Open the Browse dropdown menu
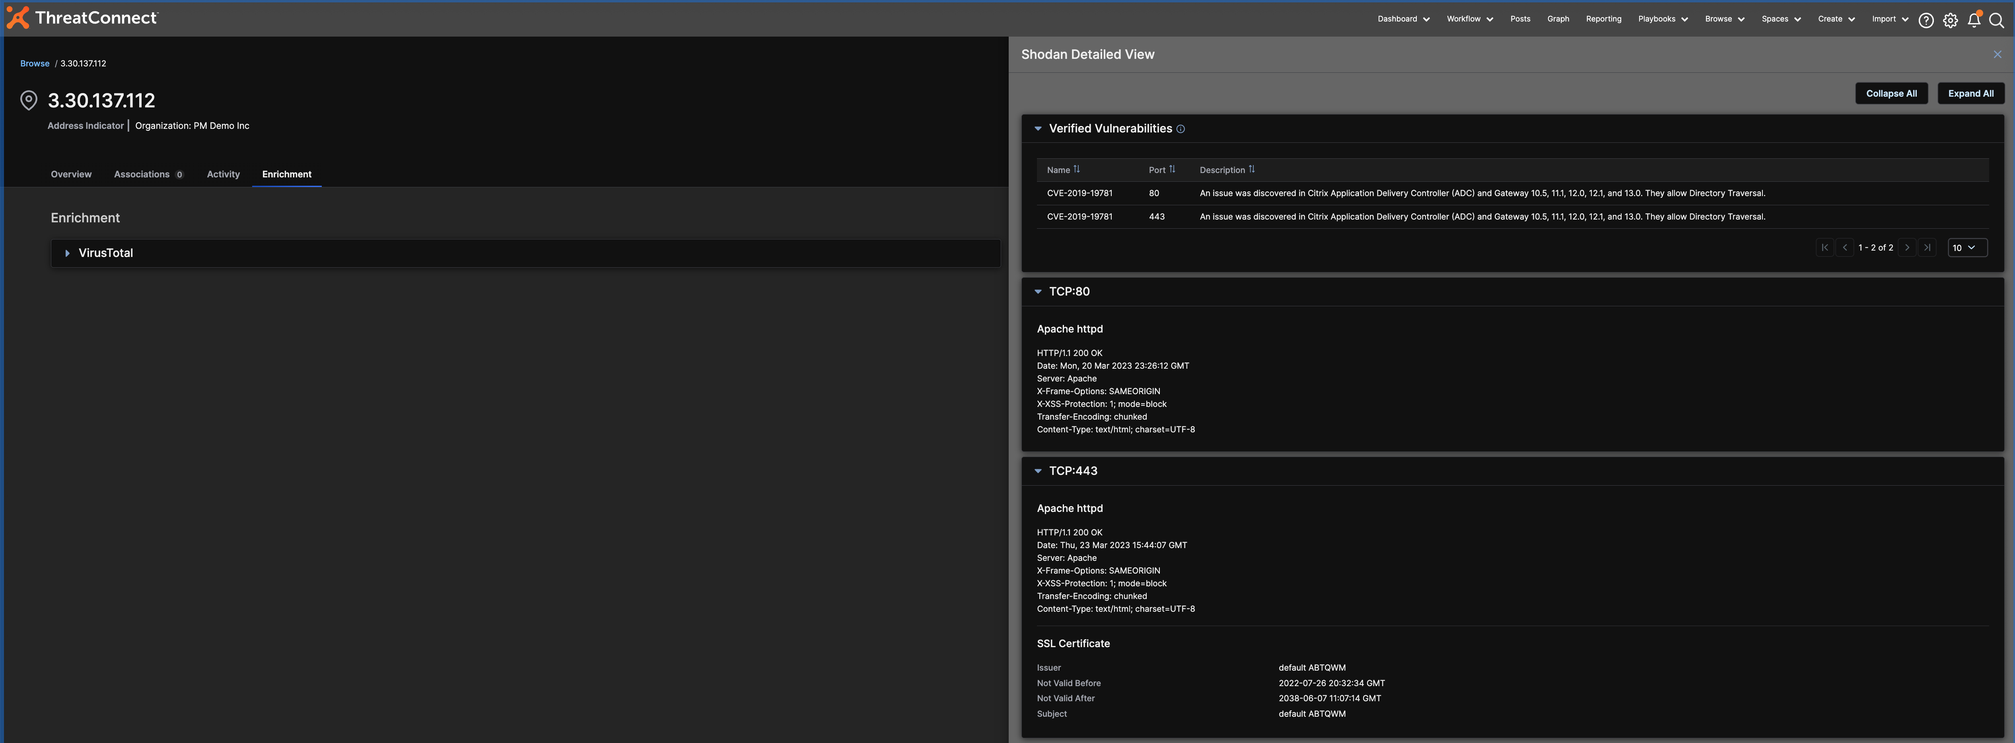Viewport: 2015px width, 743px height. pos(1725,19)
